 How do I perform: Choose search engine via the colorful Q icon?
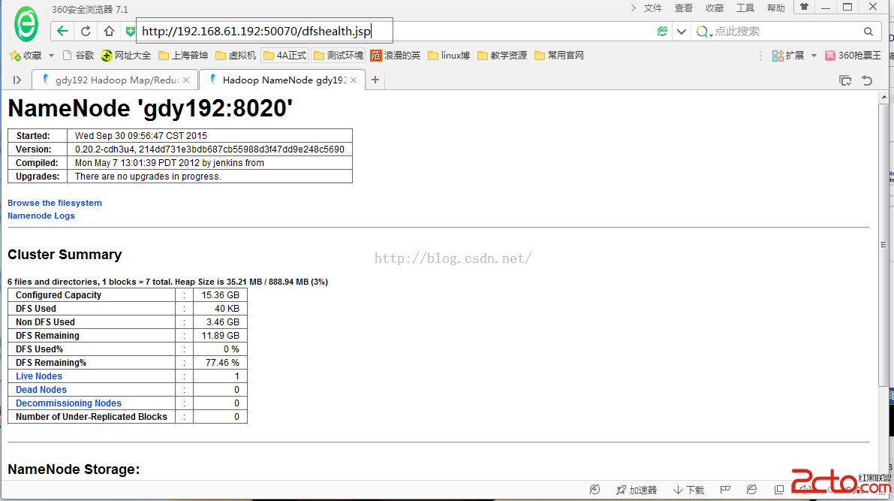[x=703, y=32]
